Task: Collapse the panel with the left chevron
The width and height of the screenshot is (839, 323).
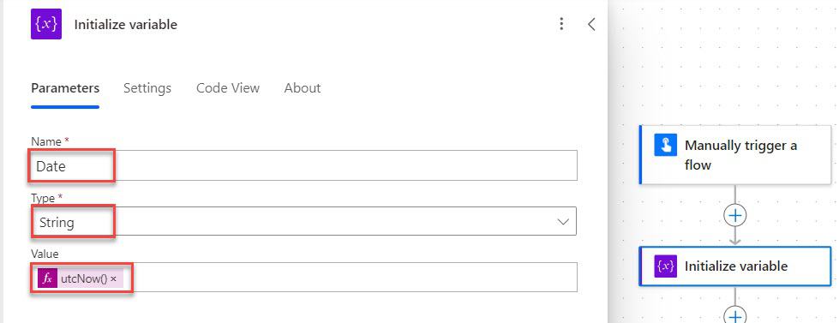Action: [x=591, y=24]
